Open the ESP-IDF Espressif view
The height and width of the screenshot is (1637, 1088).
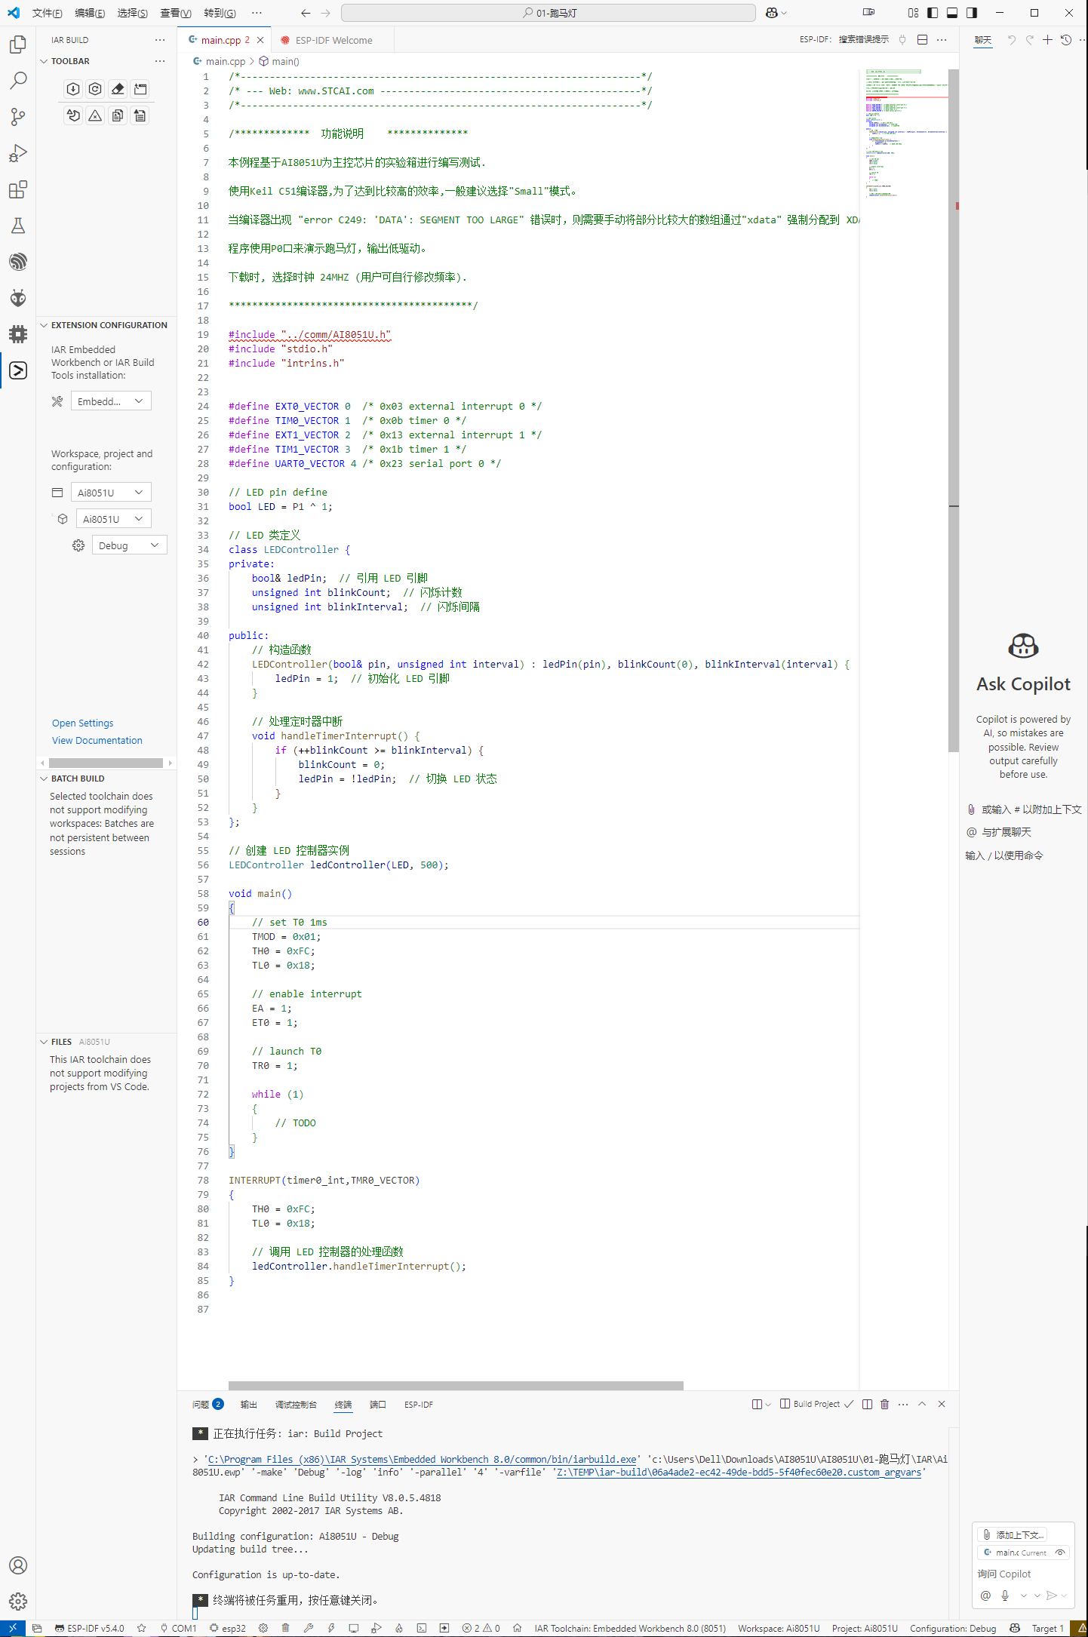(18, 262)
